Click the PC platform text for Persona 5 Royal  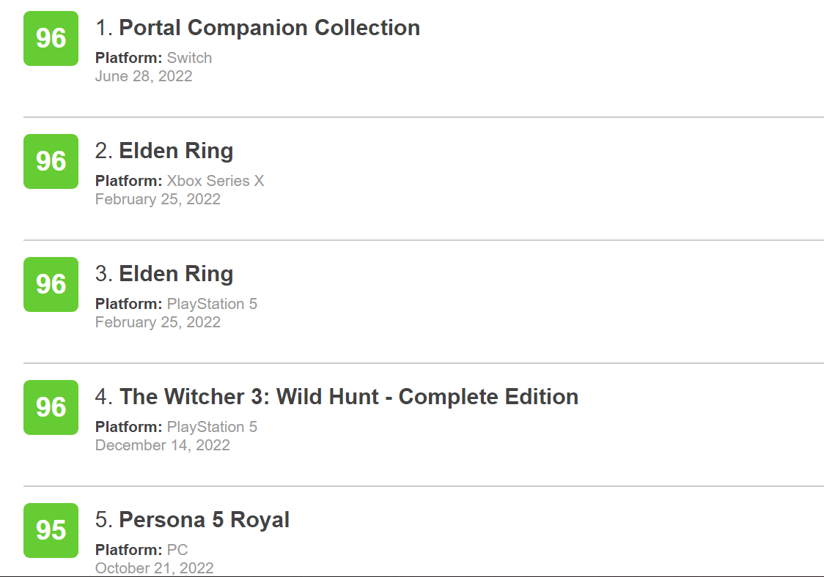[177, 550]
